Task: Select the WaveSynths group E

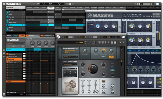Action: click(x=16, y=22)
